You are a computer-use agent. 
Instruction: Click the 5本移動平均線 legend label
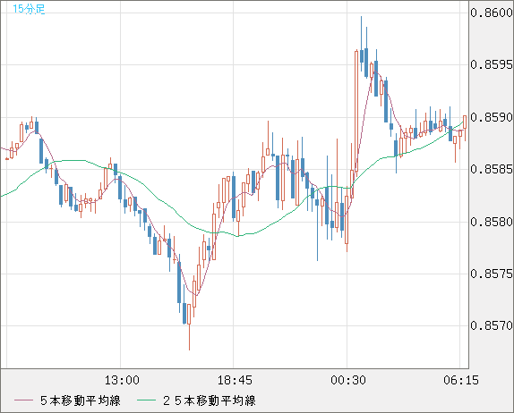[x=81, y=400]
